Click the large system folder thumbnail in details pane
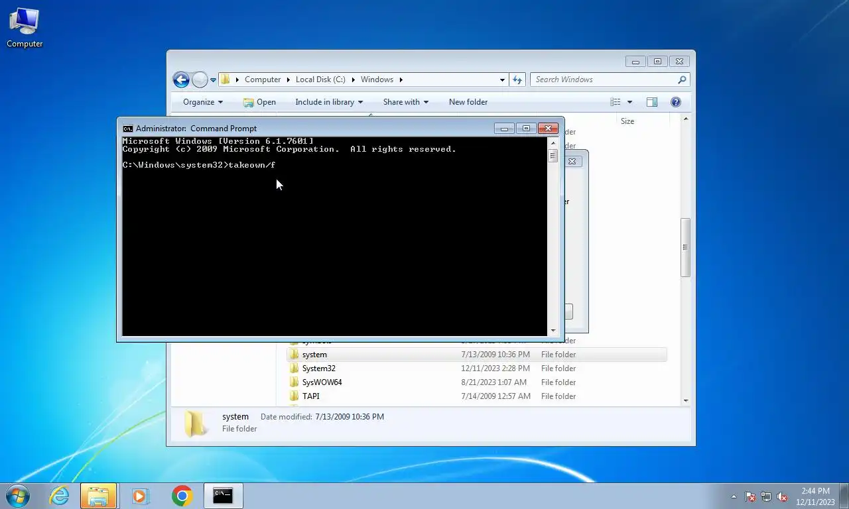Viewport: 849px width, 509px height. point(195,423)
